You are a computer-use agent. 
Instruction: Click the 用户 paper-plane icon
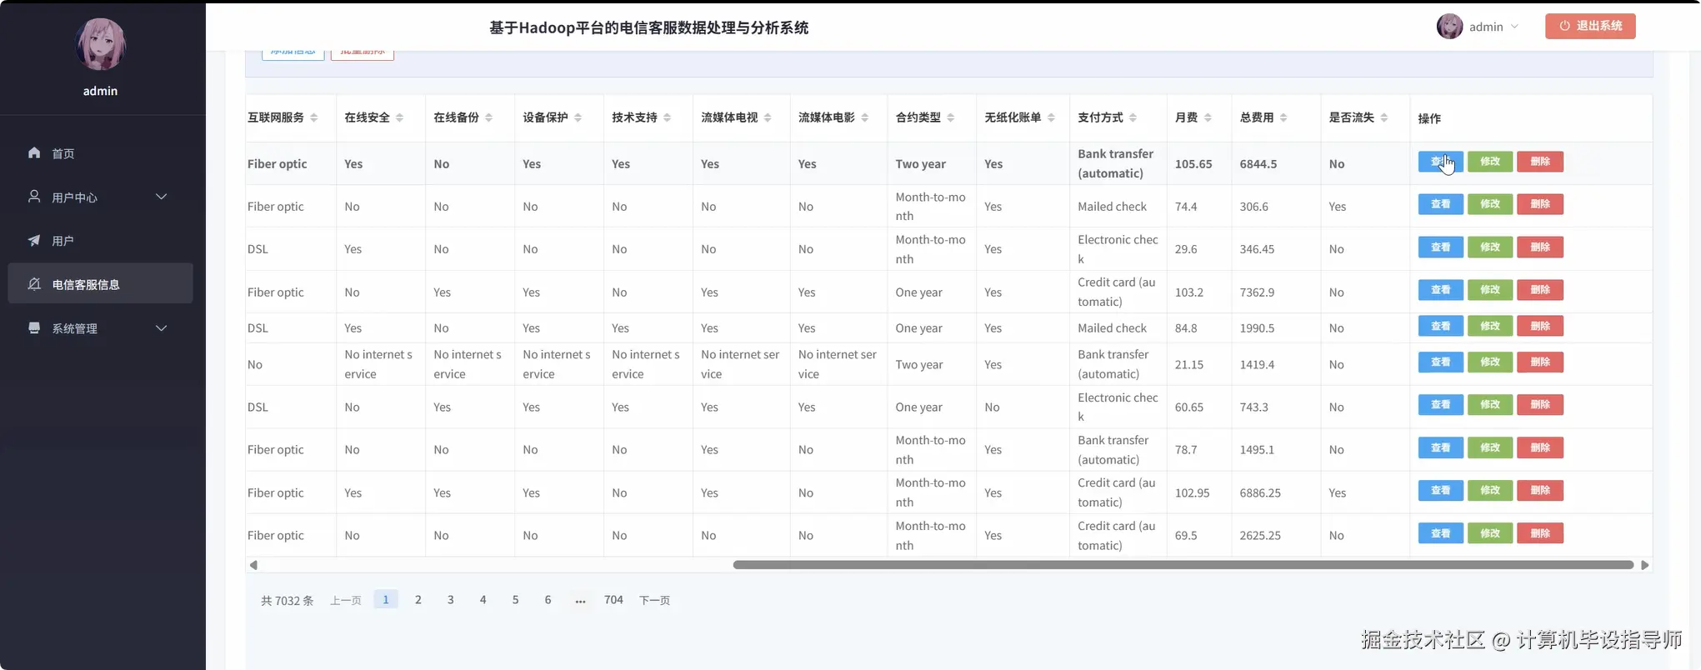click(34, 240)
